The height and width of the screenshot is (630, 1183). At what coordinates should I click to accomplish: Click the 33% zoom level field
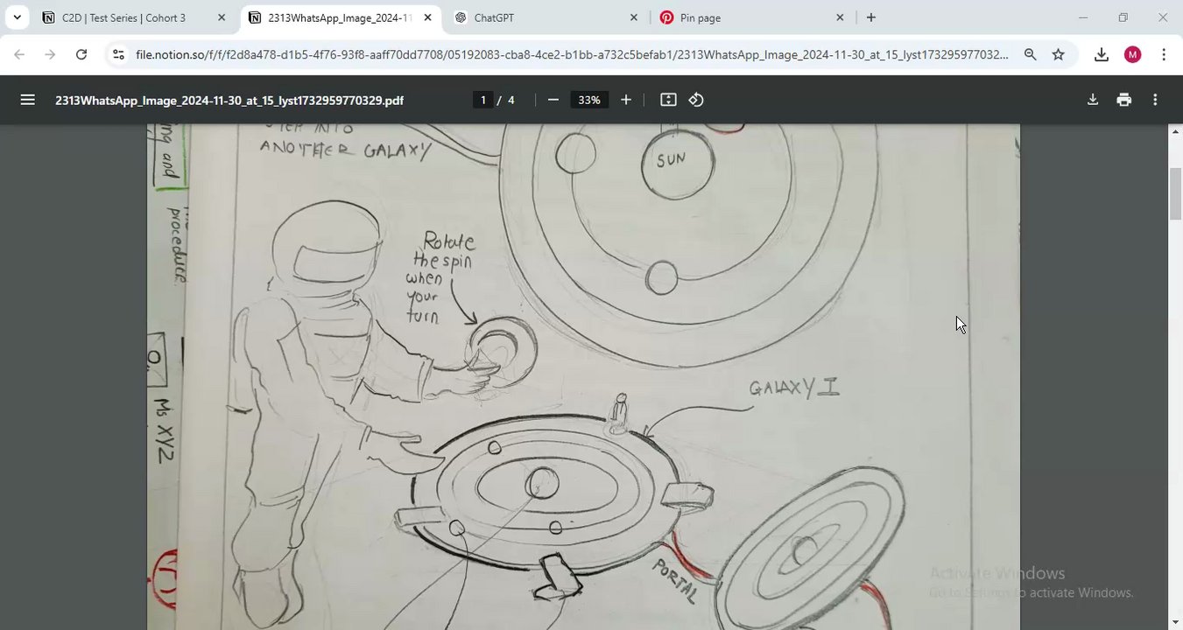tap(589, 100)
